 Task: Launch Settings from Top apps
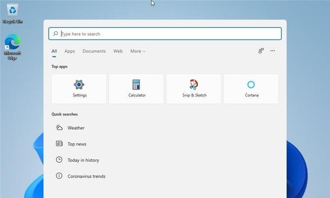[x=79, y=89]
